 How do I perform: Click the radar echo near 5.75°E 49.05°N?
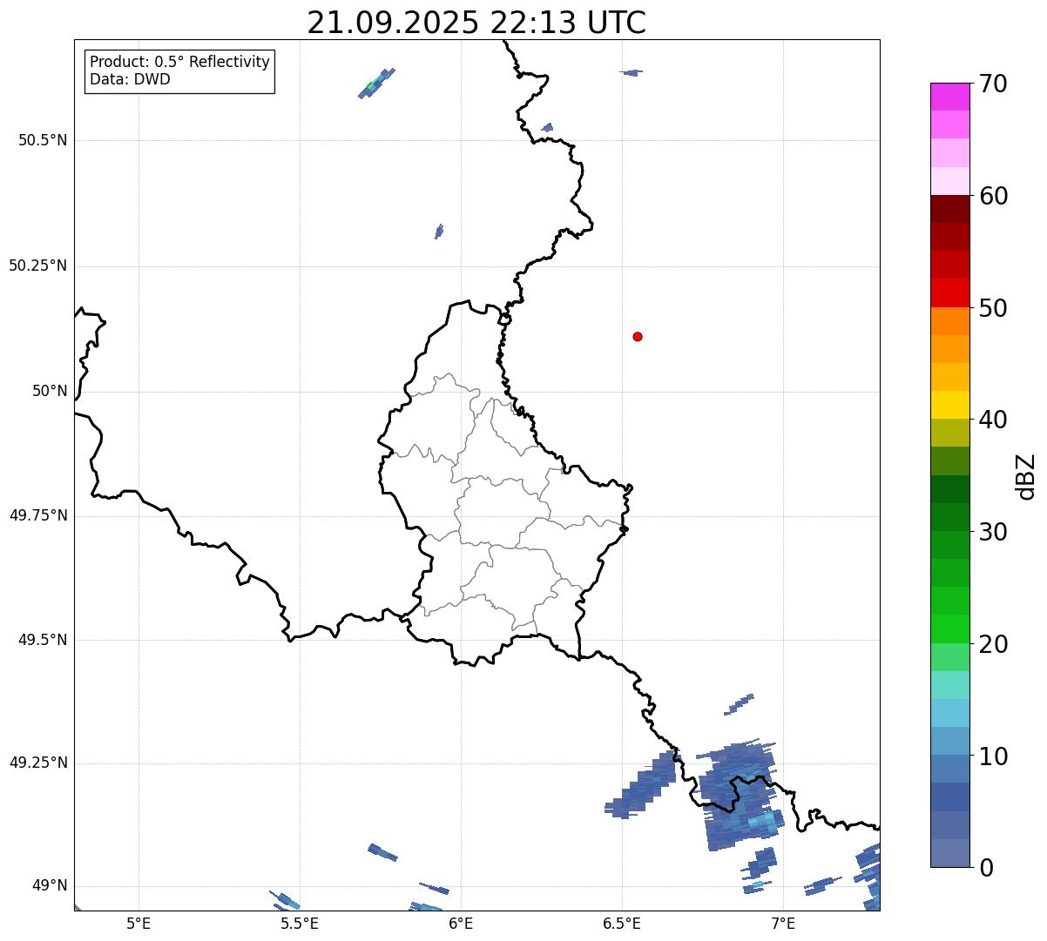pos(382,852)
